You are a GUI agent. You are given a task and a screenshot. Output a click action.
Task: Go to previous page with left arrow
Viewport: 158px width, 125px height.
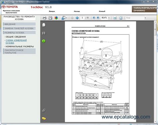[72, 18]
